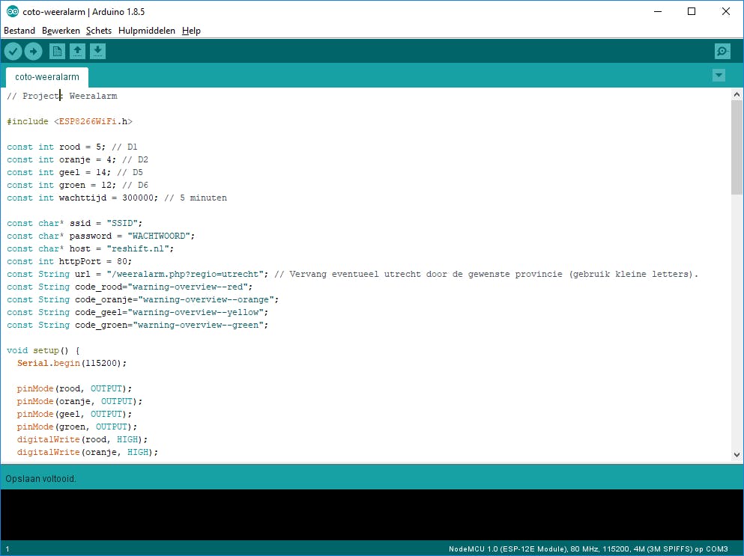The image size is (744, 556).
Task: Open the Bestand menu
Action: tap(19, 31)
